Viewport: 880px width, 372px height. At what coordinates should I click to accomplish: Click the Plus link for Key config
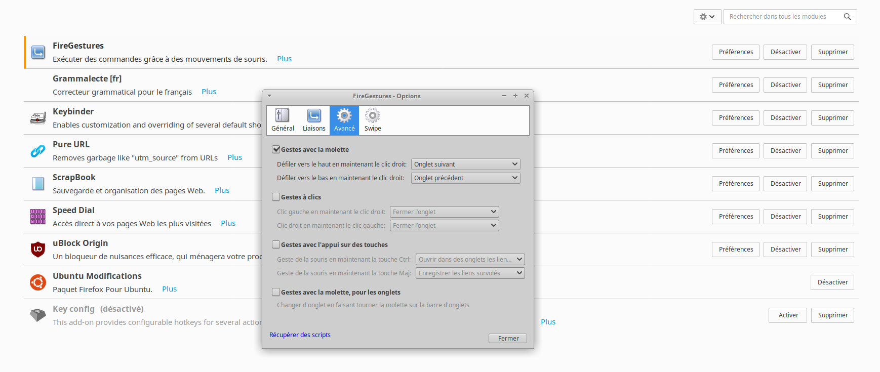(548, 322)
